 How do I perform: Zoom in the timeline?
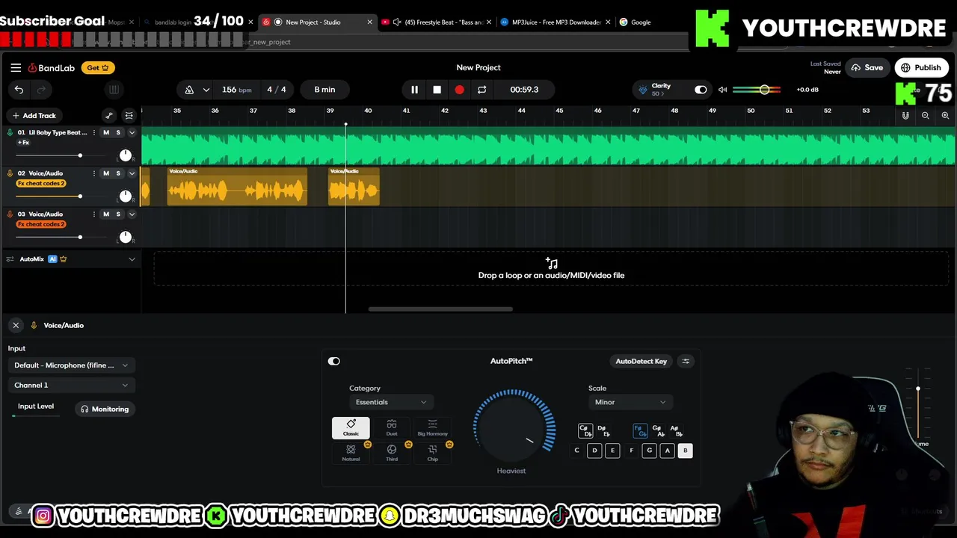click(945, 115)
